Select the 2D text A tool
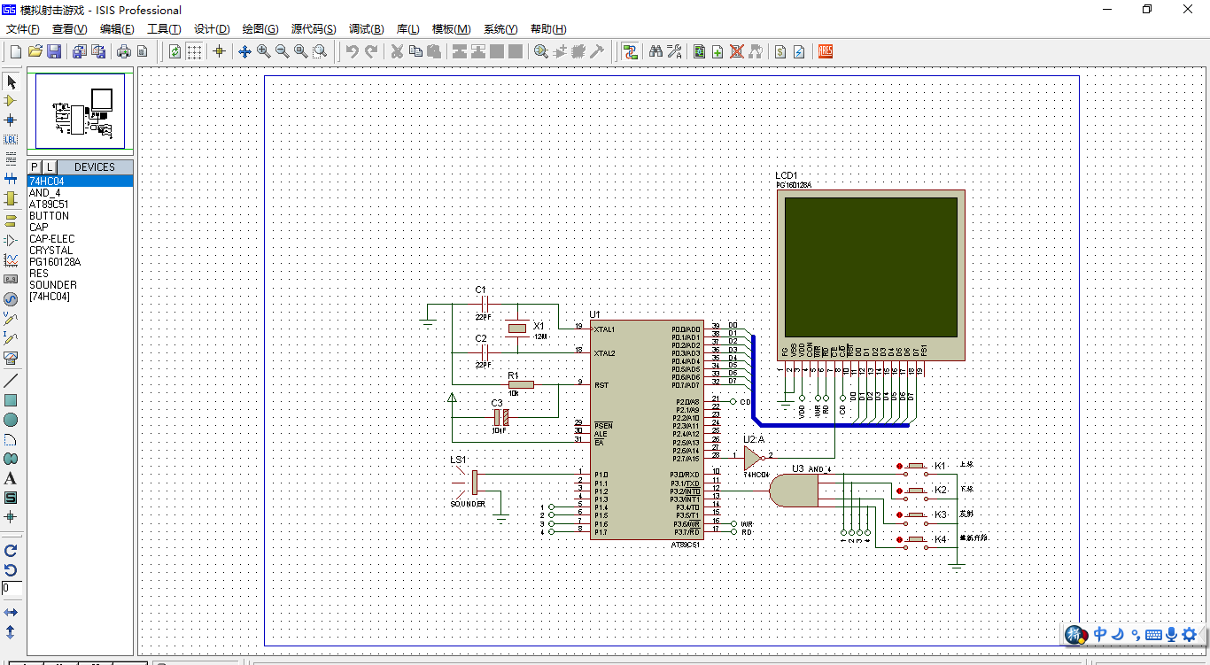Screen dimensions: 1210x665 (x=11, y=478)
